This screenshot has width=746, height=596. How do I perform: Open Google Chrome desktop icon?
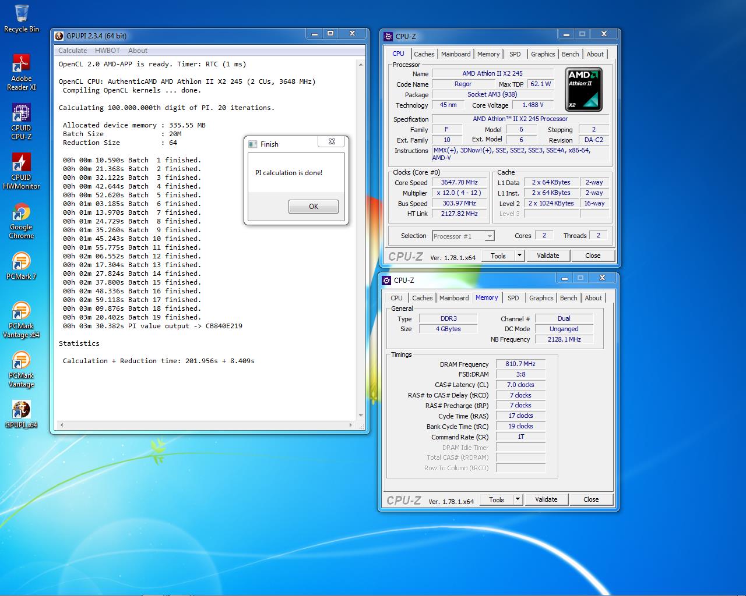pyautogui.click(x=22, y=221)
